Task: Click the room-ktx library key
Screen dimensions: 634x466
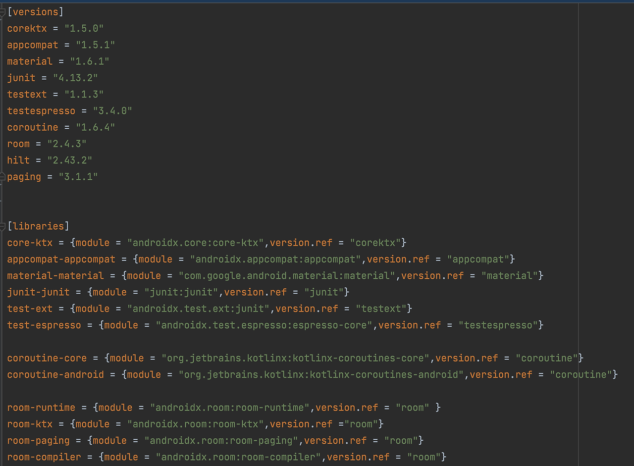Action: (x=30, y=424)
